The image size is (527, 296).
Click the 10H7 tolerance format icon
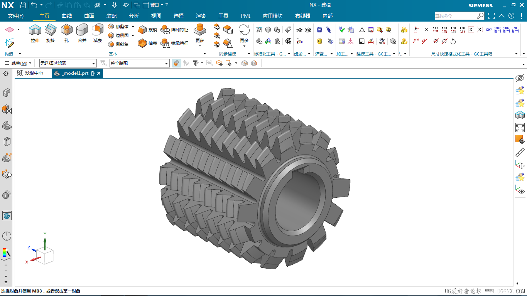[488, 30]
